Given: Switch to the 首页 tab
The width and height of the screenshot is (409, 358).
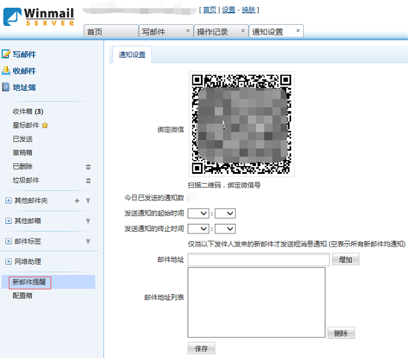Looking at the screenshot, I should [x=111, y=31].
